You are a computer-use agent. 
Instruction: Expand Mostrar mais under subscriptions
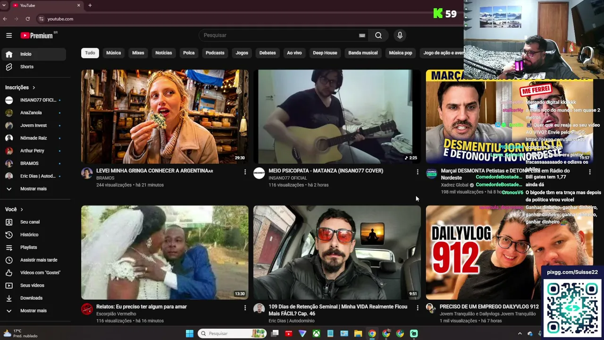33,189
